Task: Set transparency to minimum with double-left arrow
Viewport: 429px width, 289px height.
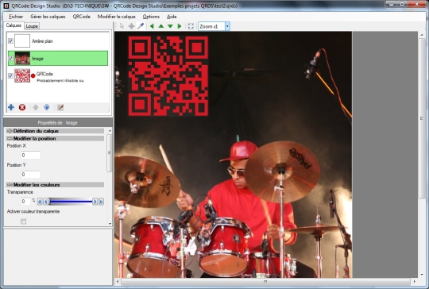Action: click(x=40, y=202)
